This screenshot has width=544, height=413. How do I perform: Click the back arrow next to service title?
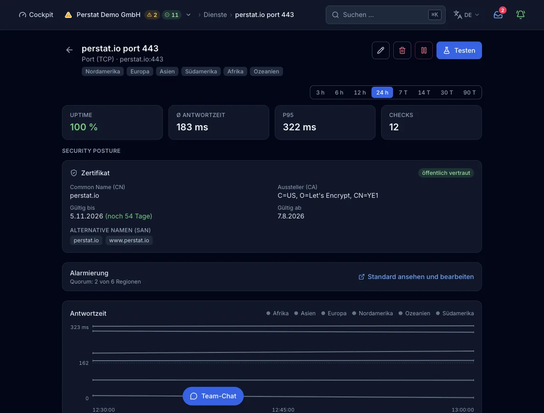[x=69, y=50]
